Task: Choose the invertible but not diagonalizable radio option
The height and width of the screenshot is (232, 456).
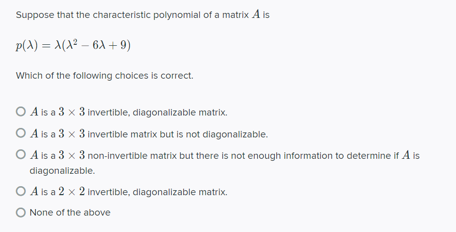Action: [x=20, y=133]
